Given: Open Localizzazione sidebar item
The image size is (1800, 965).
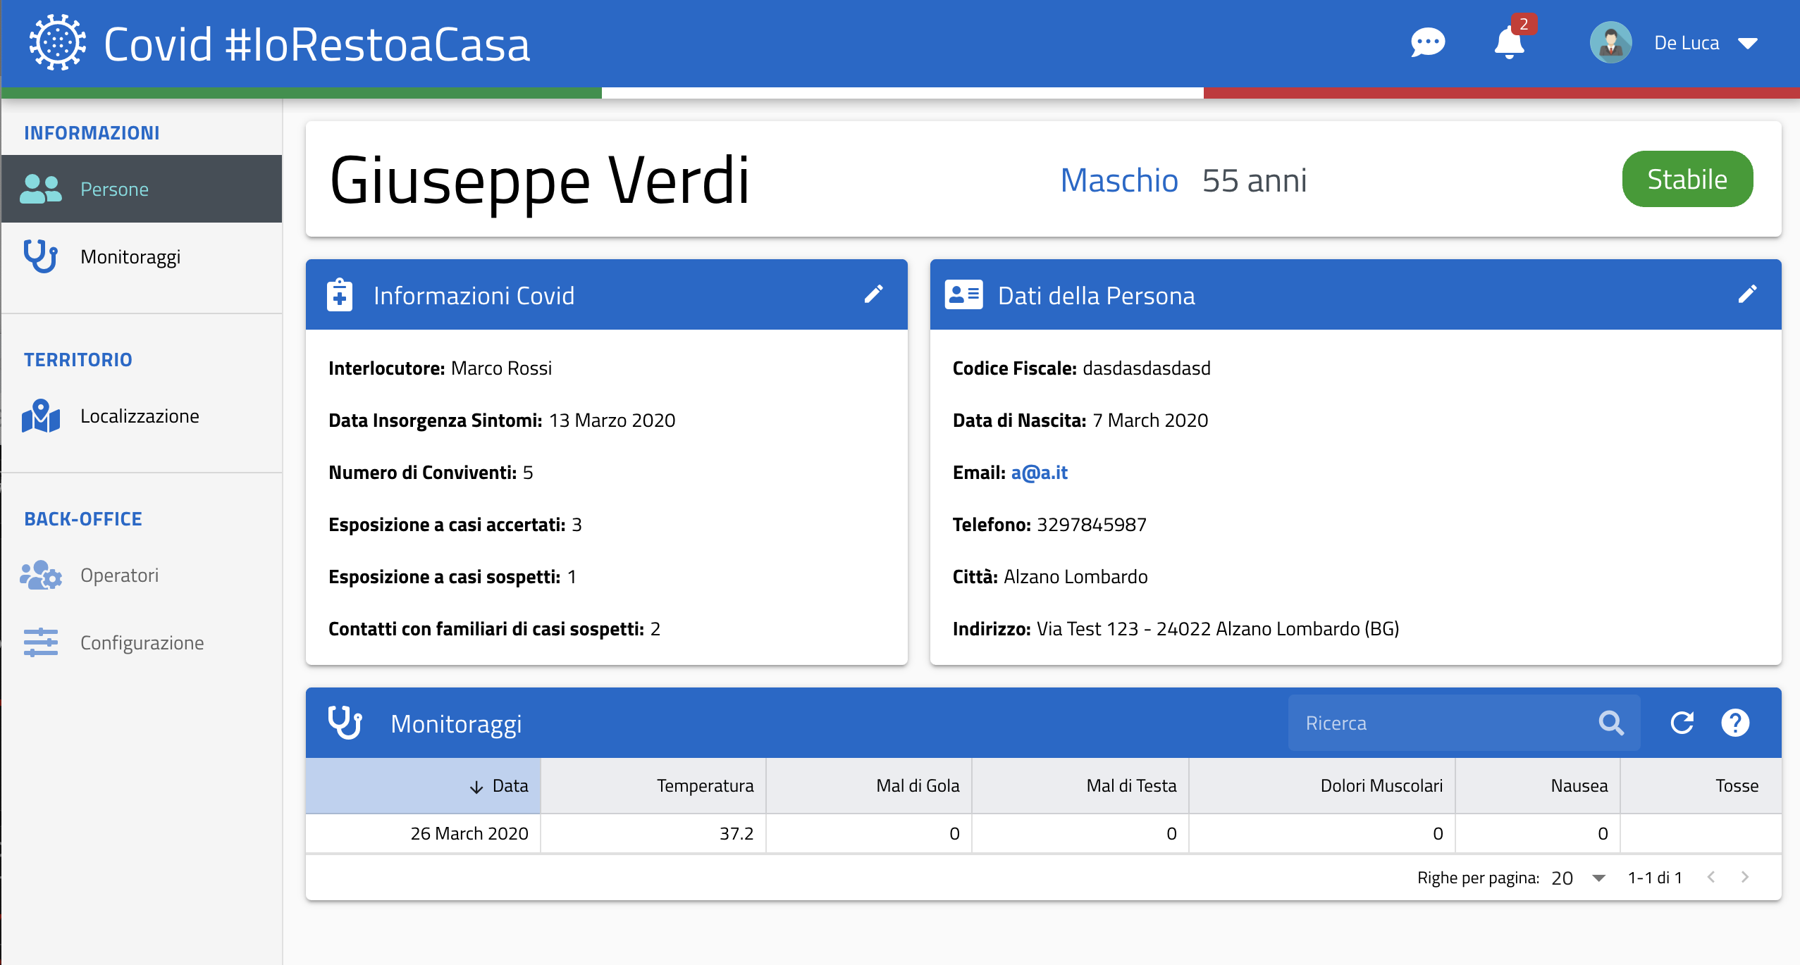Looking at the screenshot, I should 140,416.
